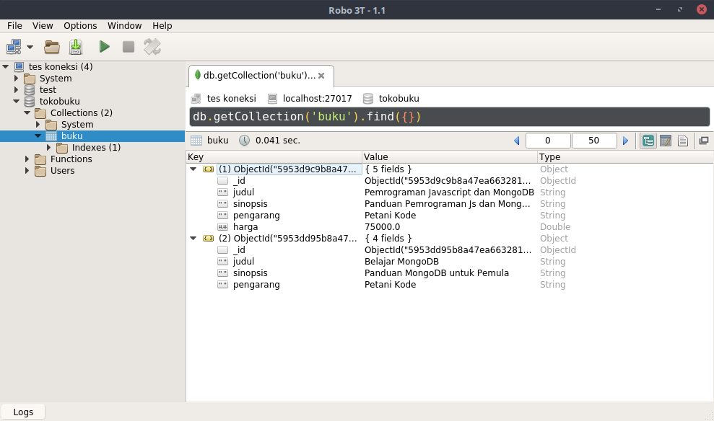Open a new MongoDB connection
Viewport: 714px width, 421px height.
pos(13,46)
